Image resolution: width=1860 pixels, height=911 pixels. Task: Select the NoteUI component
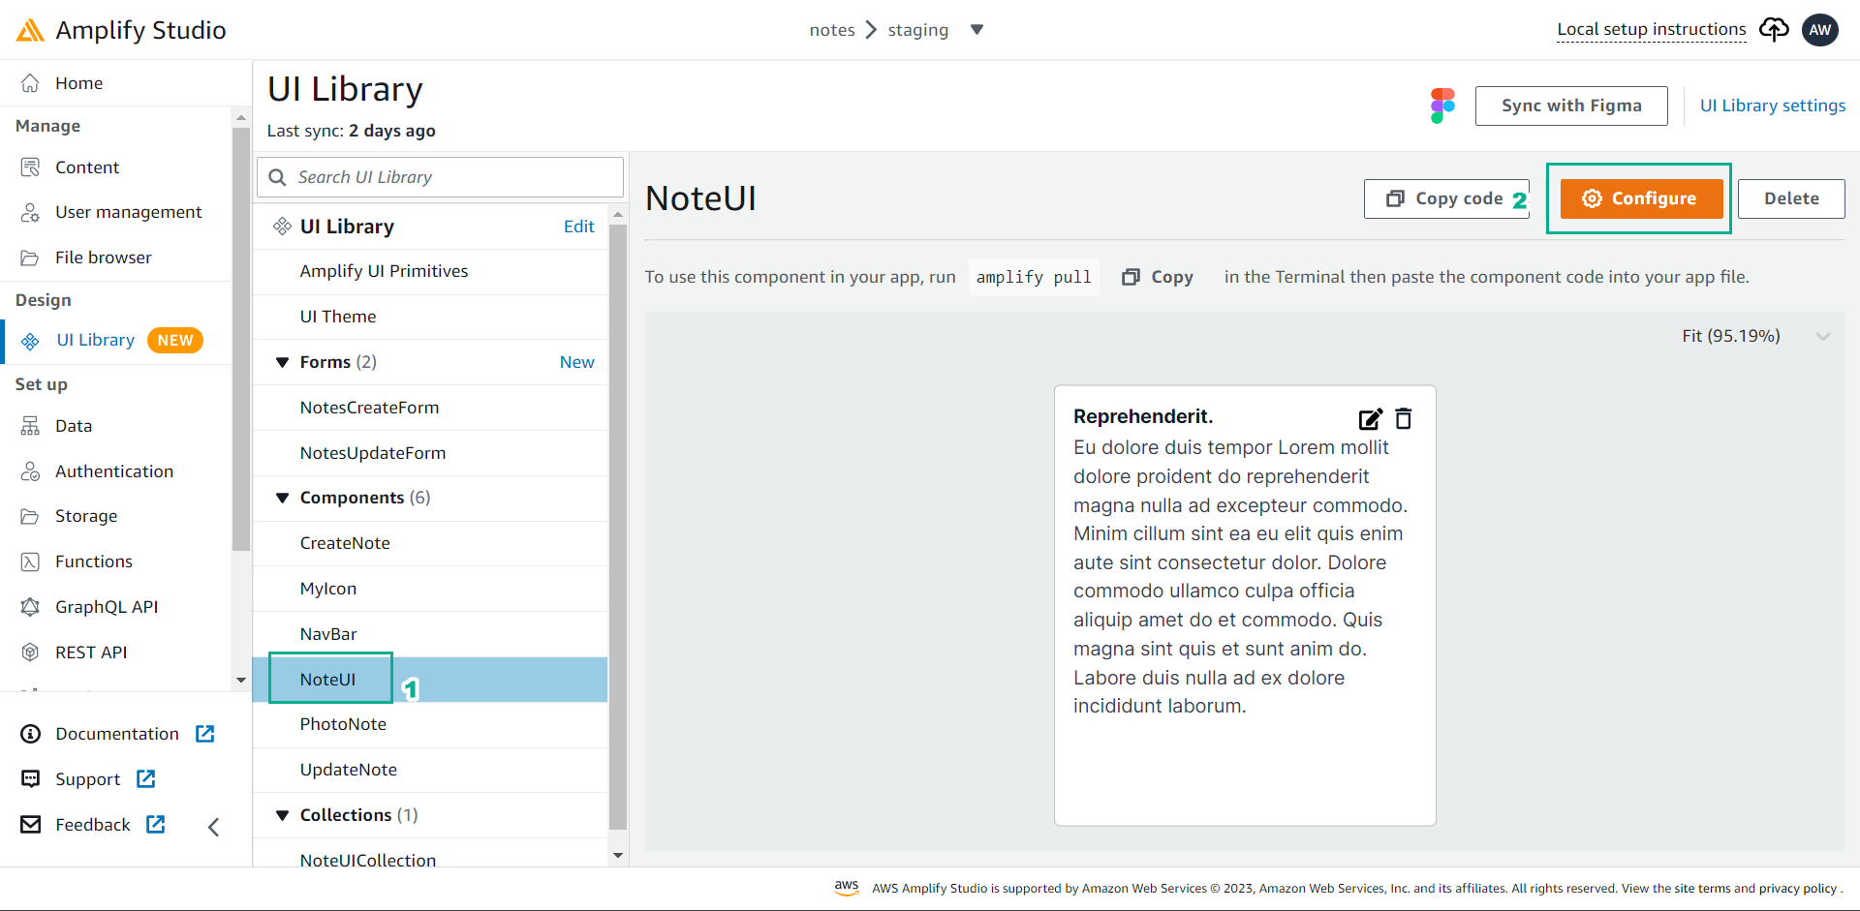pos(430,680)
